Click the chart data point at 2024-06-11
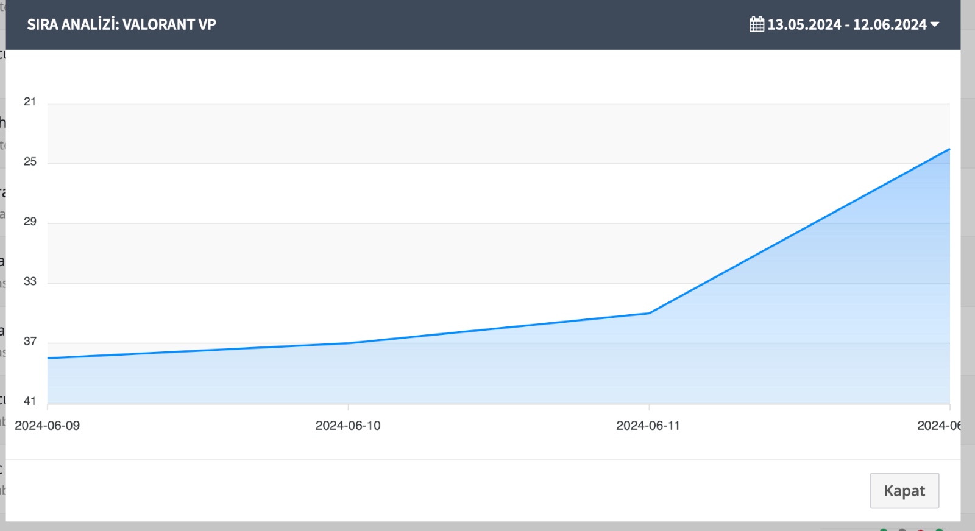The image size is (975, 531). pyautogui.click(x=649, y=314)
